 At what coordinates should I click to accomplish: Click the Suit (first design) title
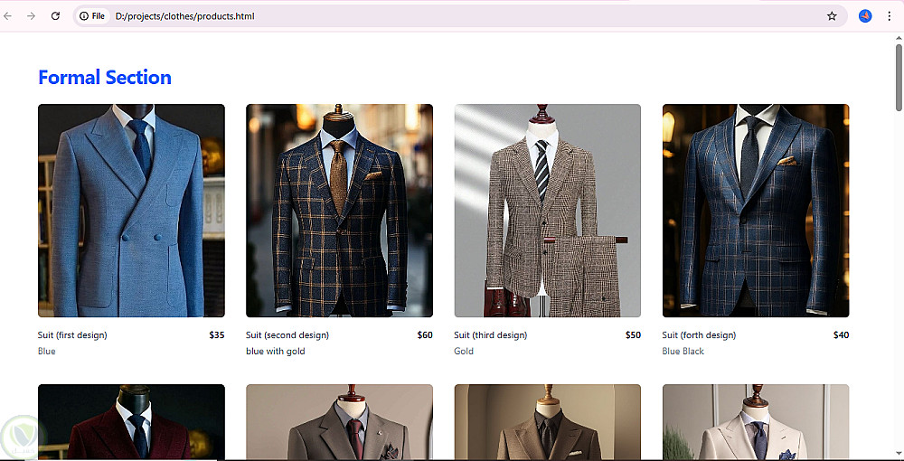coord(72,335)
